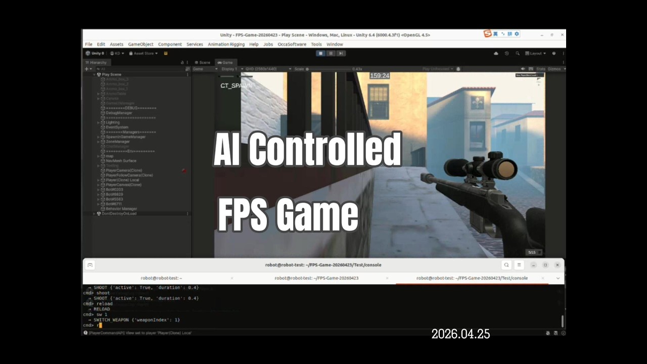647x364 pixels.
Task: Adjust the Game view Scale slider
Action: coord(329,69)
